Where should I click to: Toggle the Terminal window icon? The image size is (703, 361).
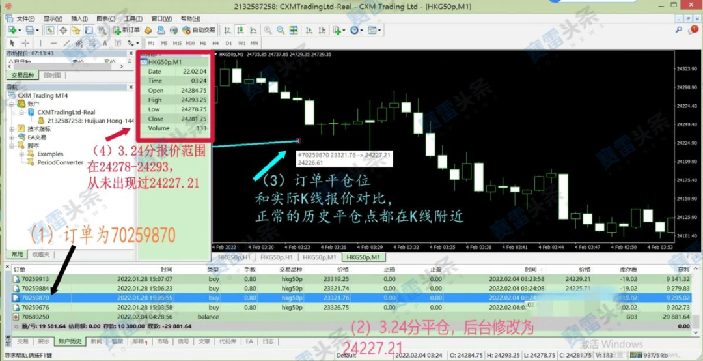click(x=89, y=30)
